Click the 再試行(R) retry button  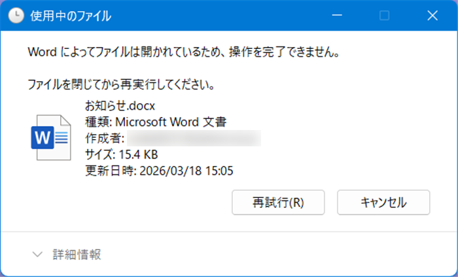[278, 203]
